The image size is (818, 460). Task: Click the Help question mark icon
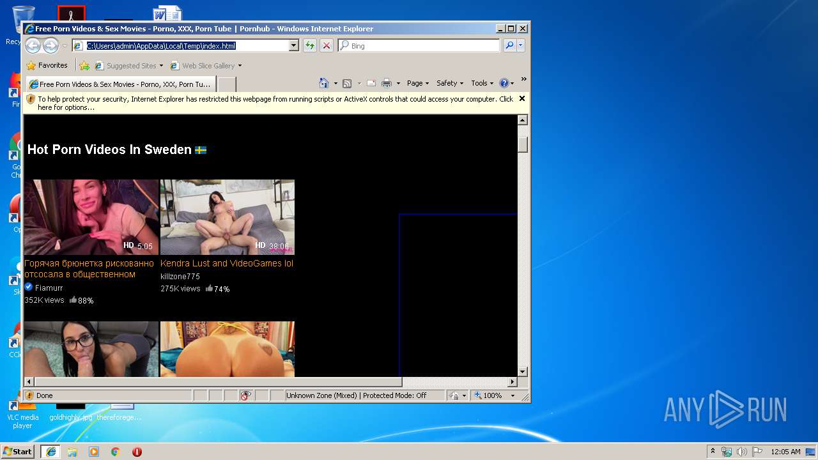pyautogui.click(x=504, y=83)
